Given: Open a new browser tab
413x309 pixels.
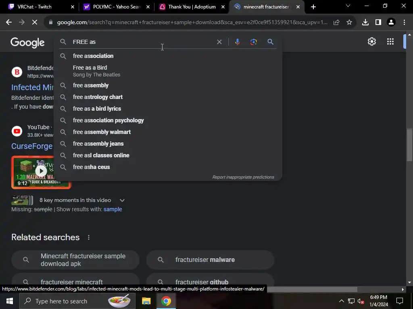Looking at the screenshot, I should point(313,7).
